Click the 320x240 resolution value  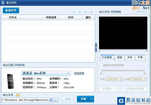point(69,87)
